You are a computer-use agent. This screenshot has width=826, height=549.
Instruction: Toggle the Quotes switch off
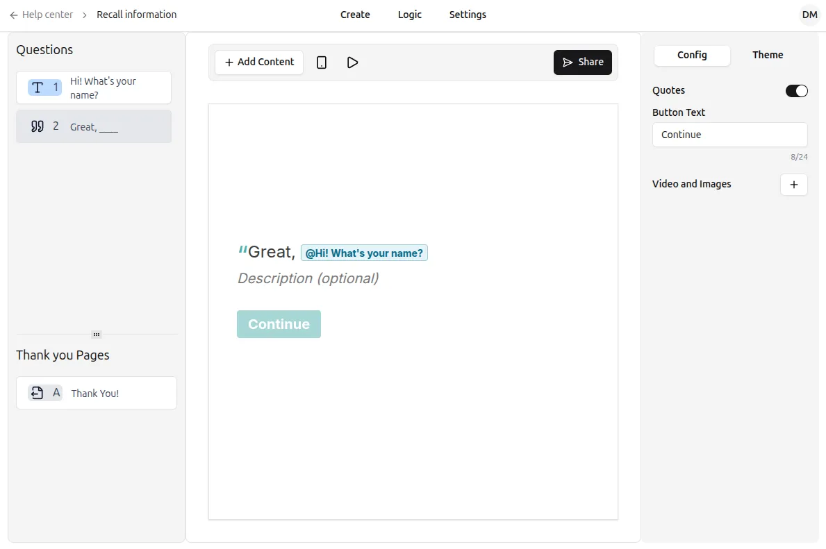(796, 91)
